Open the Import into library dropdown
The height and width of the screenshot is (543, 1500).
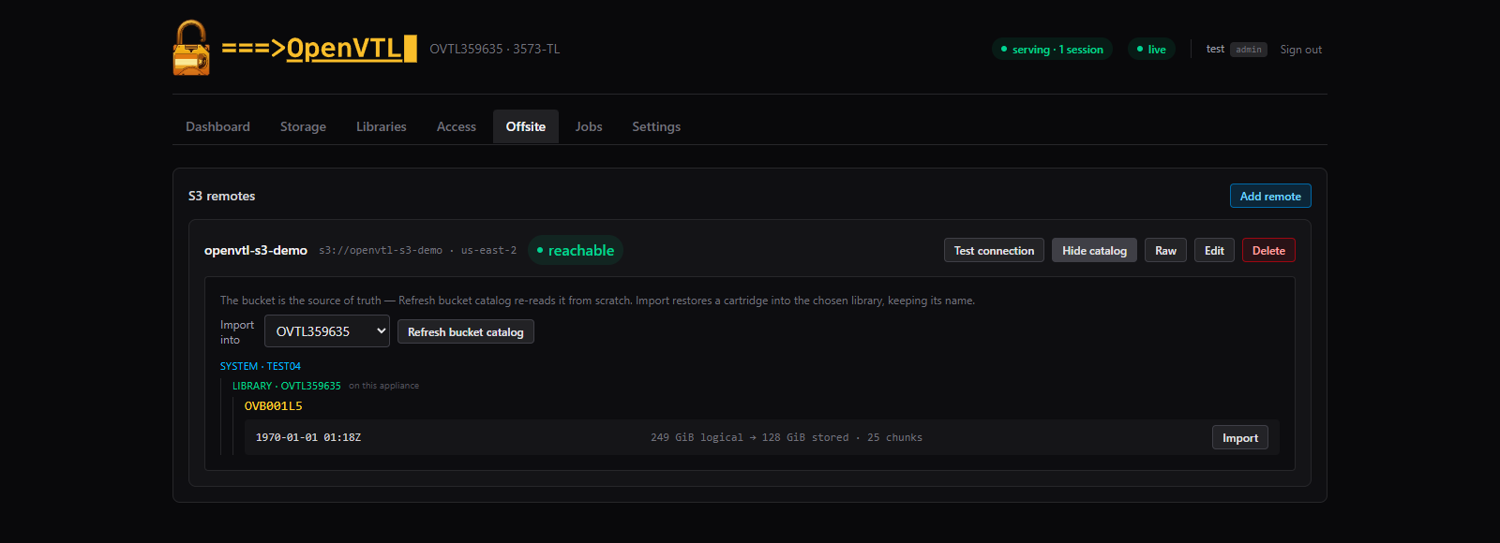point(327,331)
